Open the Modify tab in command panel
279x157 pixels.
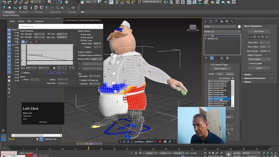click(211, 21)
